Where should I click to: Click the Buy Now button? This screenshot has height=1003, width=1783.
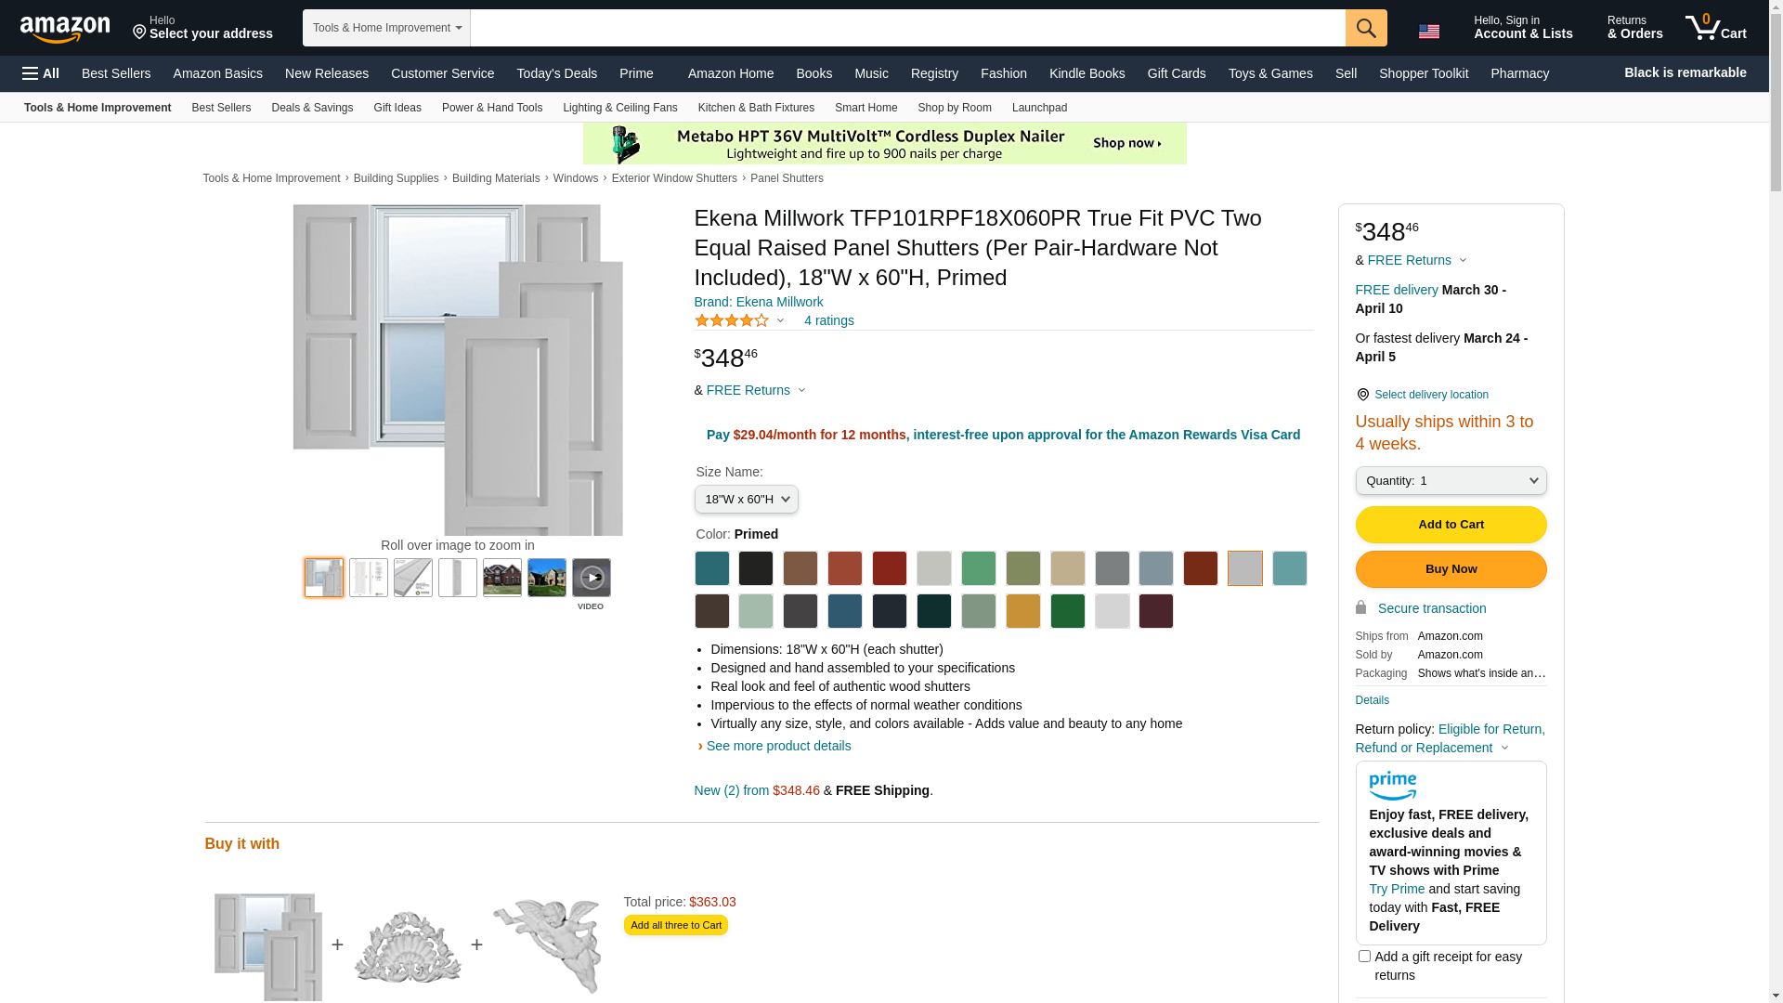1450,569
